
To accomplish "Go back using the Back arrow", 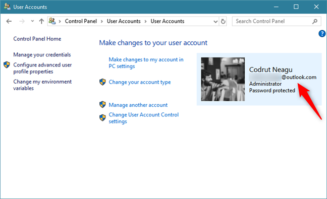I will pos(9,21).
